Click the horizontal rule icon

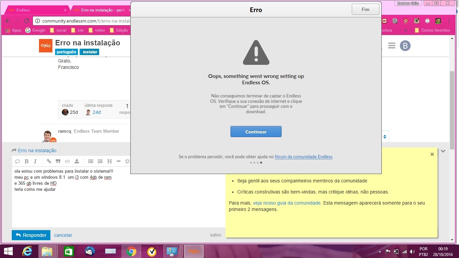118,161
